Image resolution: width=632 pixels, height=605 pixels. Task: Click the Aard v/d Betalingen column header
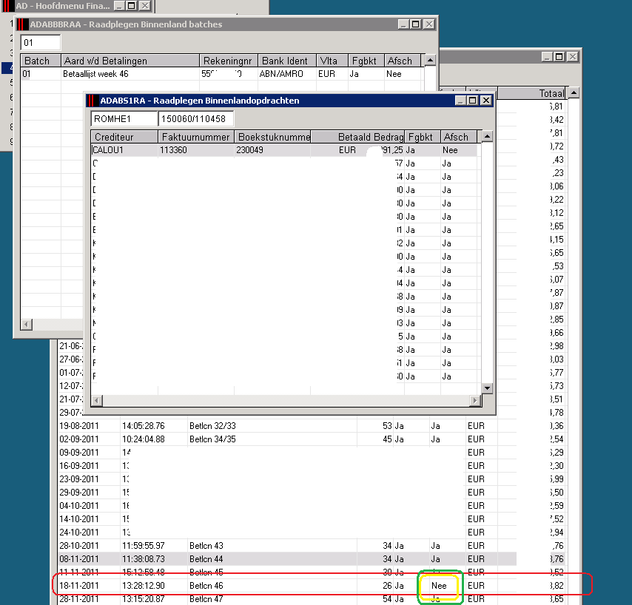click(x=130, y=61)
